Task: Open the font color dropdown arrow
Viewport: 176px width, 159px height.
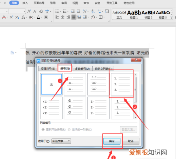Action: tap(42, 17)
